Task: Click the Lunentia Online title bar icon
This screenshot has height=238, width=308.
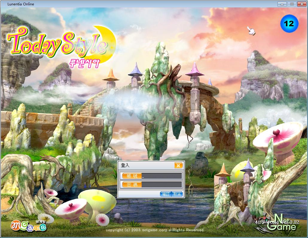Action: click(3, 4)
